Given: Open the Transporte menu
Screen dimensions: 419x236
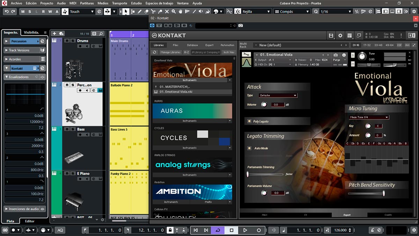Looking at the screenshot, I should [x=120, y=3].
